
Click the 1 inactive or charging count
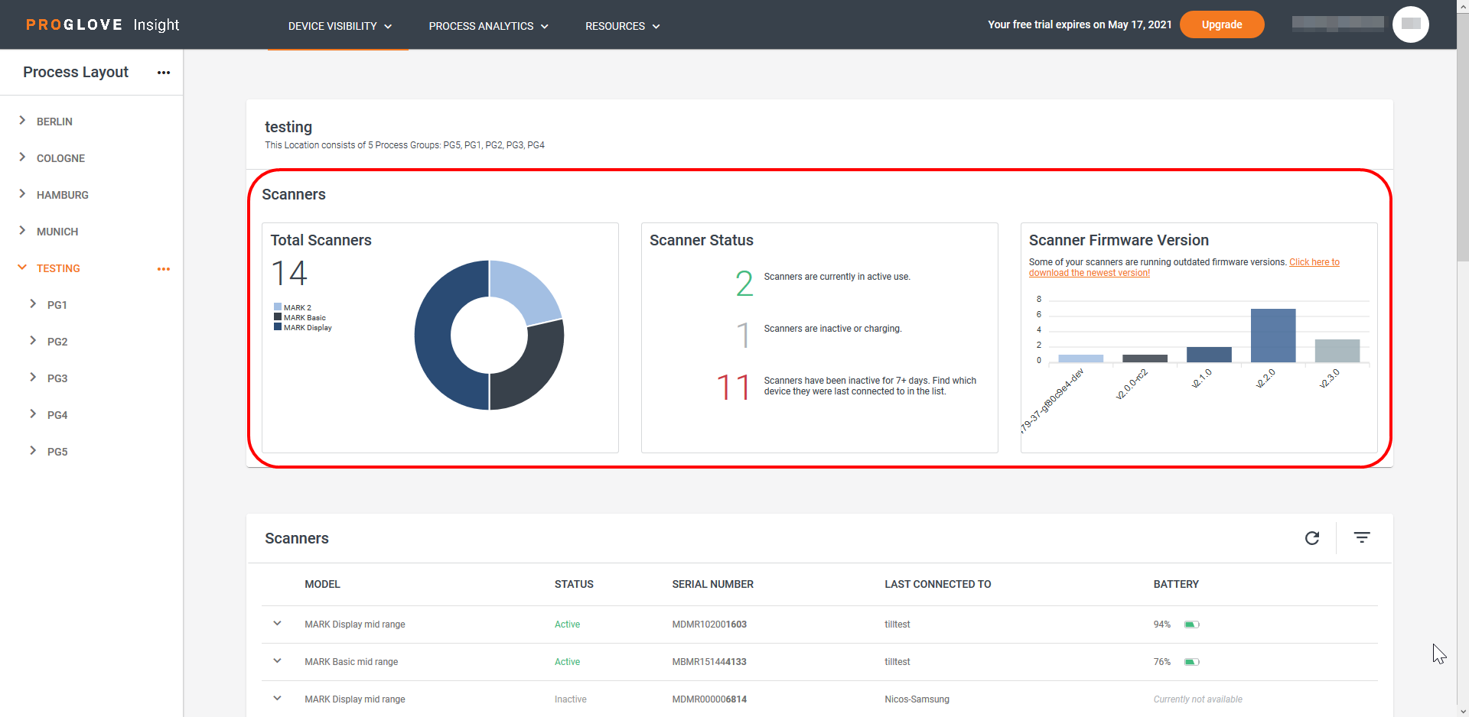pos(744,335)
